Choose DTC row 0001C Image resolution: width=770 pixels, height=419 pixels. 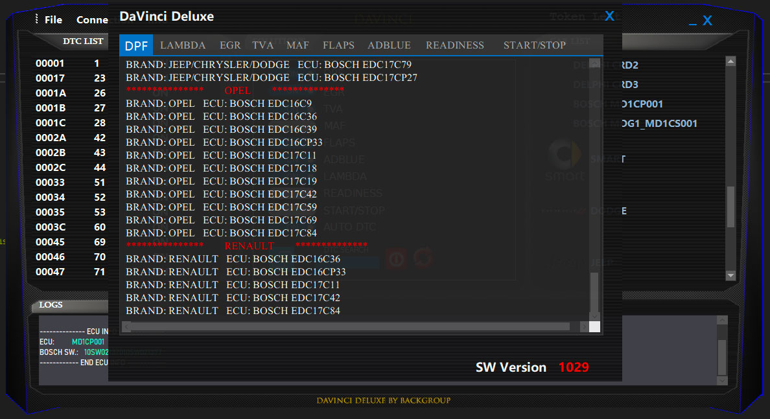[71, 122]
